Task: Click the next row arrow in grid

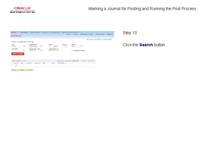Action: click(91, 61)
